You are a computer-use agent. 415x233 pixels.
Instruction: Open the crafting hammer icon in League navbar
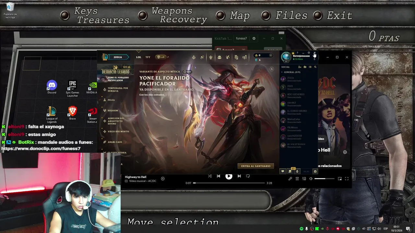pos(228,57)
